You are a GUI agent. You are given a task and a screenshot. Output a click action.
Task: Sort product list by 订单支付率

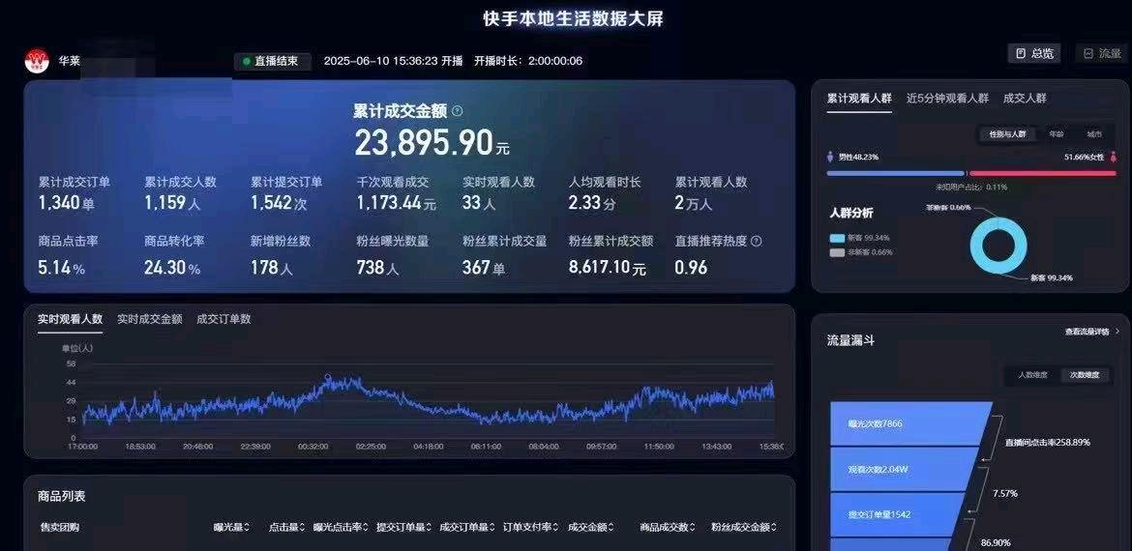pyautogui.click(x=530, y=527)
